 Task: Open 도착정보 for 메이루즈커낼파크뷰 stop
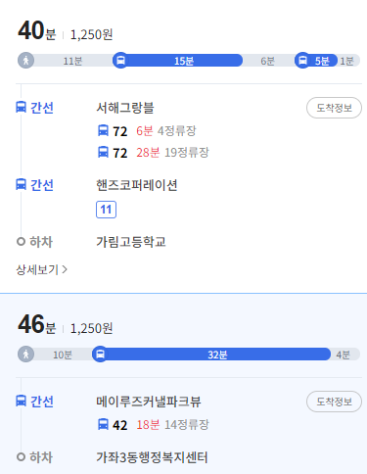coord(334,402)
